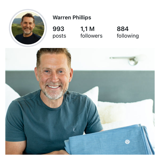Click the 884 following number
The height and width of the screenshot is (160, 160).
(x=123, y=29)
